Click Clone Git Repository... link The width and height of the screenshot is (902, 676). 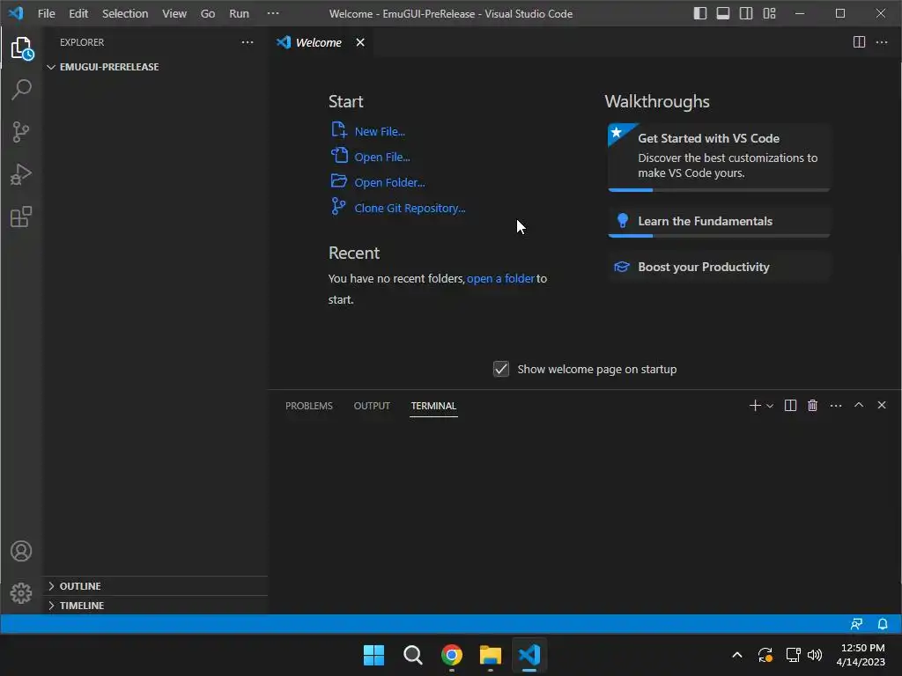tap(410, 208)
